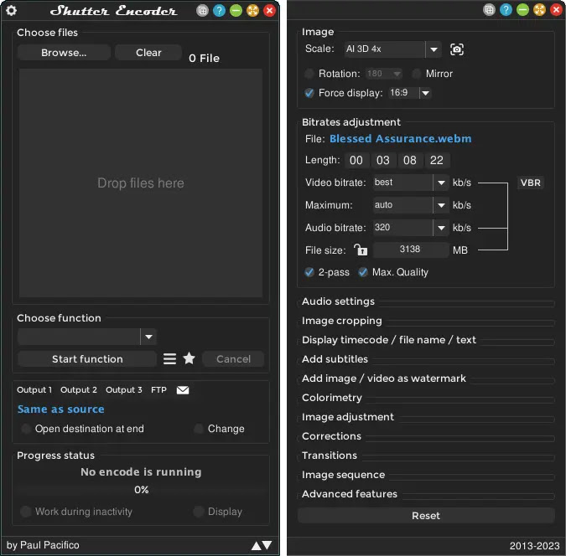The image size is (566, 556).
Task: Click the Blessed Assurance.webm file name
Action: click(x=400, y=138)
